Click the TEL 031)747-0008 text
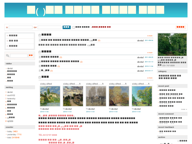This screenshot has width=192, height=144. [48, 135]
